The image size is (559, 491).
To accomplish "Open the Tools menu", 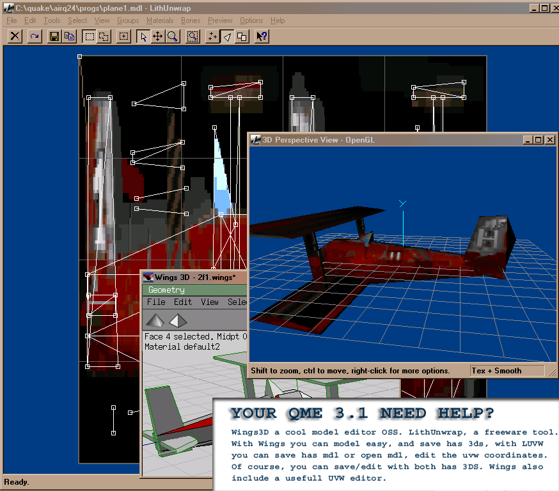I will (52, 20).
